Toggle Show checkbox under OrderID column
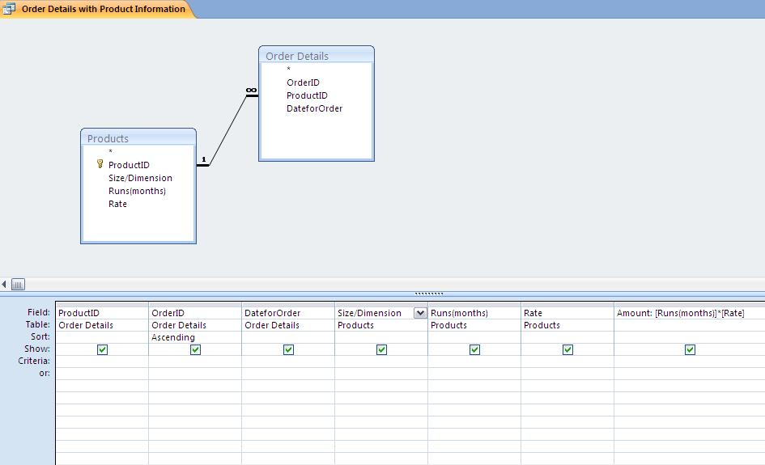The width and height of the screenshot is (765, 465). point(195,349)
